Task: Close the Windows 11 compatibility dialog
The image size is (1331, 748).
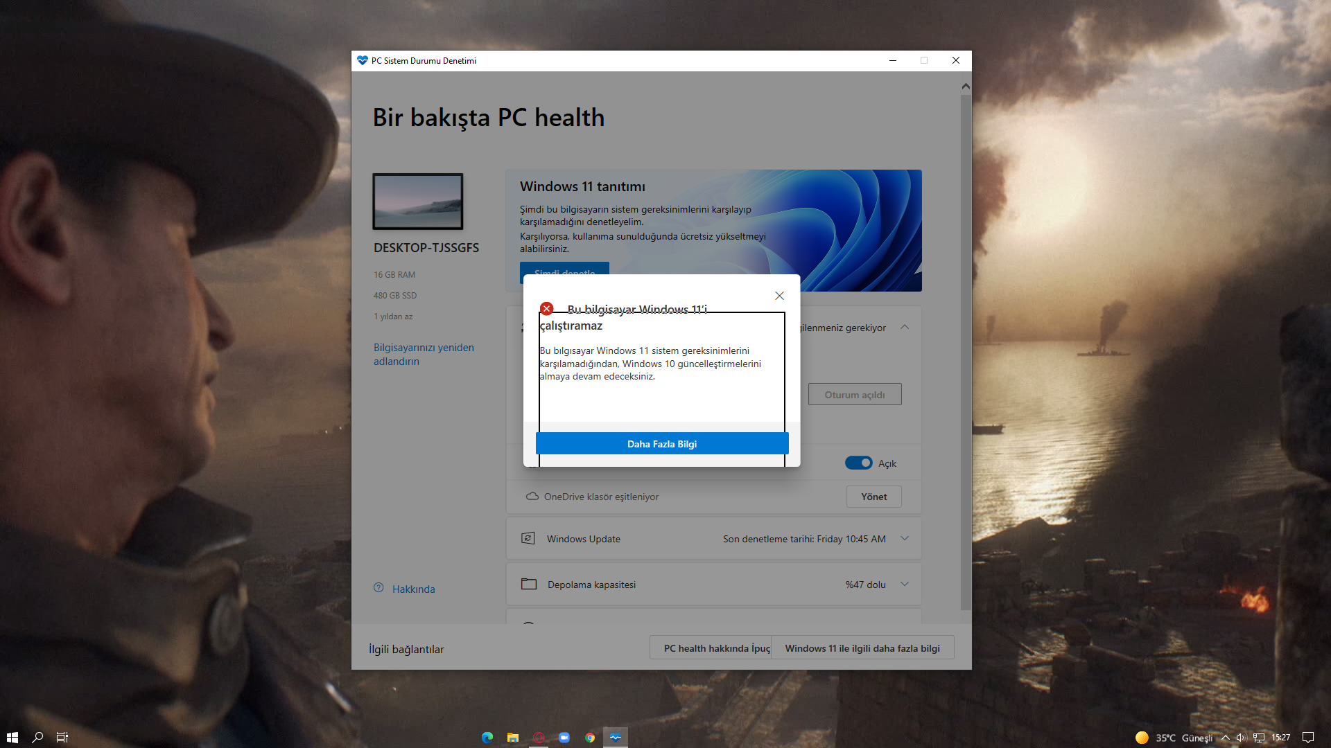Action: pos(779,296)
